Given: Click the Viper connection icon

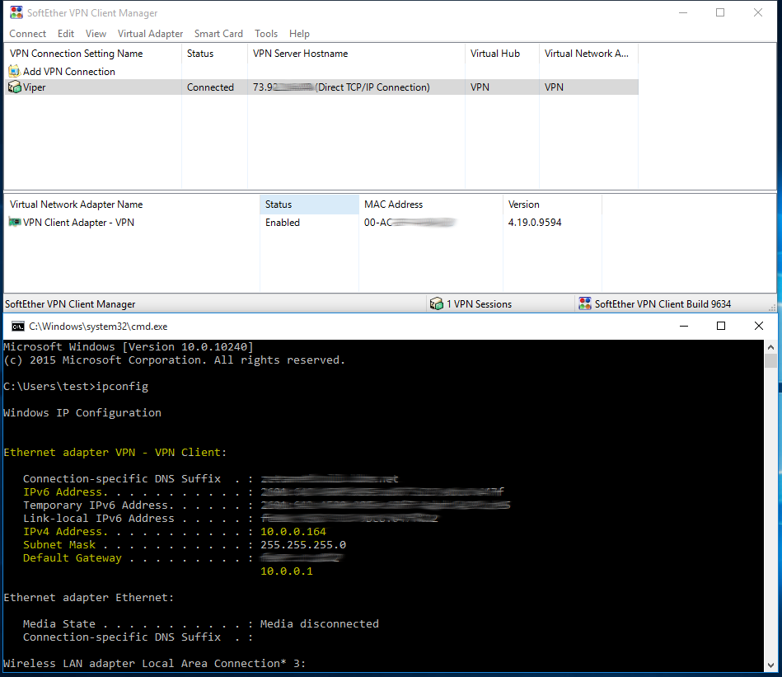Looking at the screenshot, I should point(15,87).
